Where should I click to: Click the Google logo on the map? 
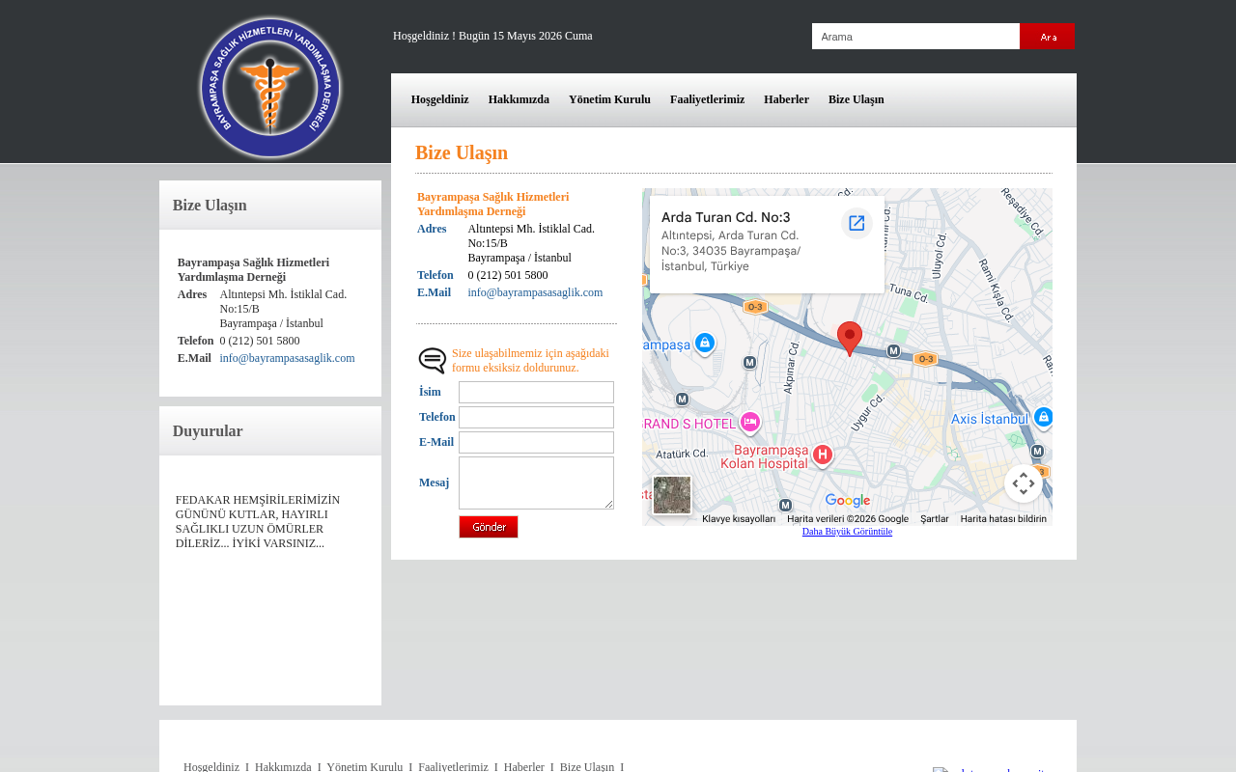tap(848, 501)
